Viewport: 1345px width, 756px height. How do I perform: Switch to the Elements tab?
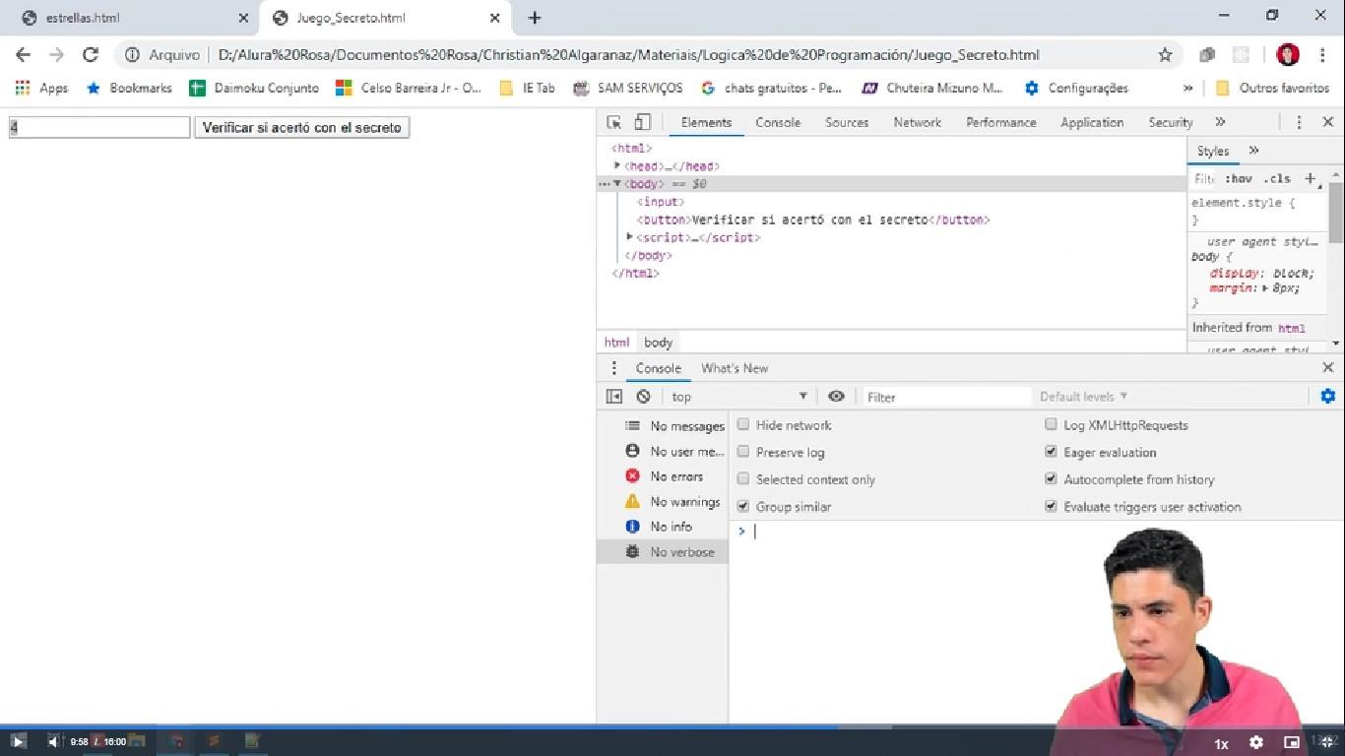(x=706, y=122)
